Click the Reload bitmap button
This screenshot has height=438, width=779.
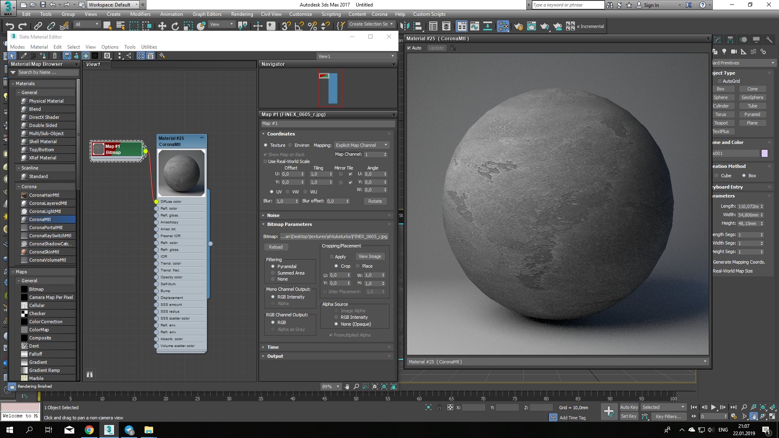[275, 247]
